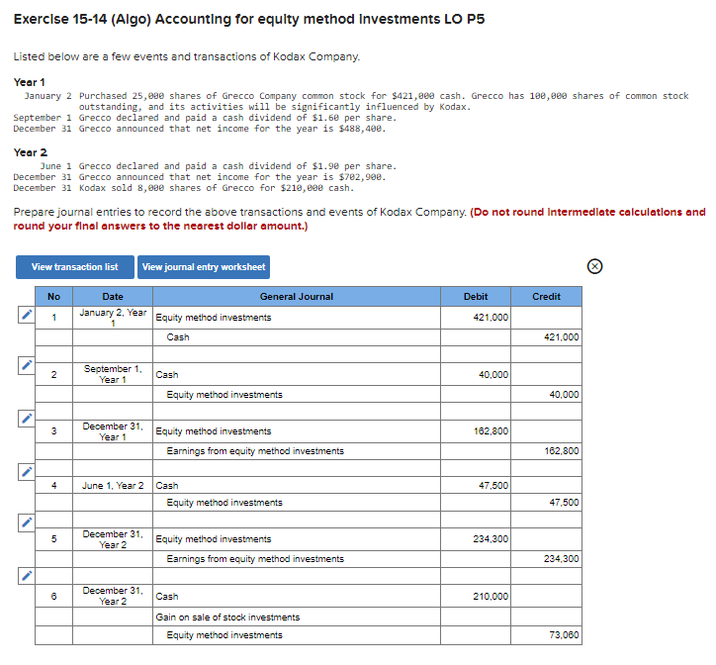Click the credit amount 40,000
The height and width of the screenshot is (665, 716).
pyautogui.click(x=546, y=395)
